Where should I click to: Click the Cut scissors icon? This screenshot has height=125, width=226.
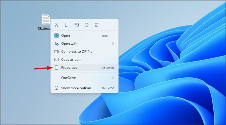pyautogui.click(x=56, y=25)
